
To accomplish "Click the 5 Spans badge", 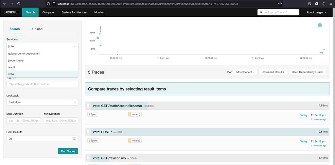I will pos(93,140).
